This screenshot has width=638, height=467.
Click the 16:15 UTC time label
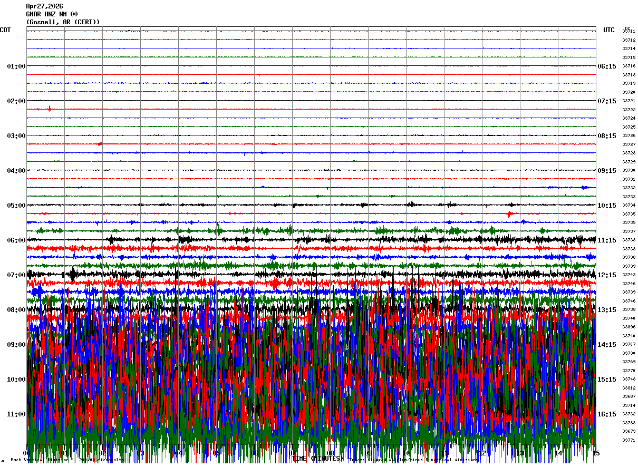coord(607,414)
